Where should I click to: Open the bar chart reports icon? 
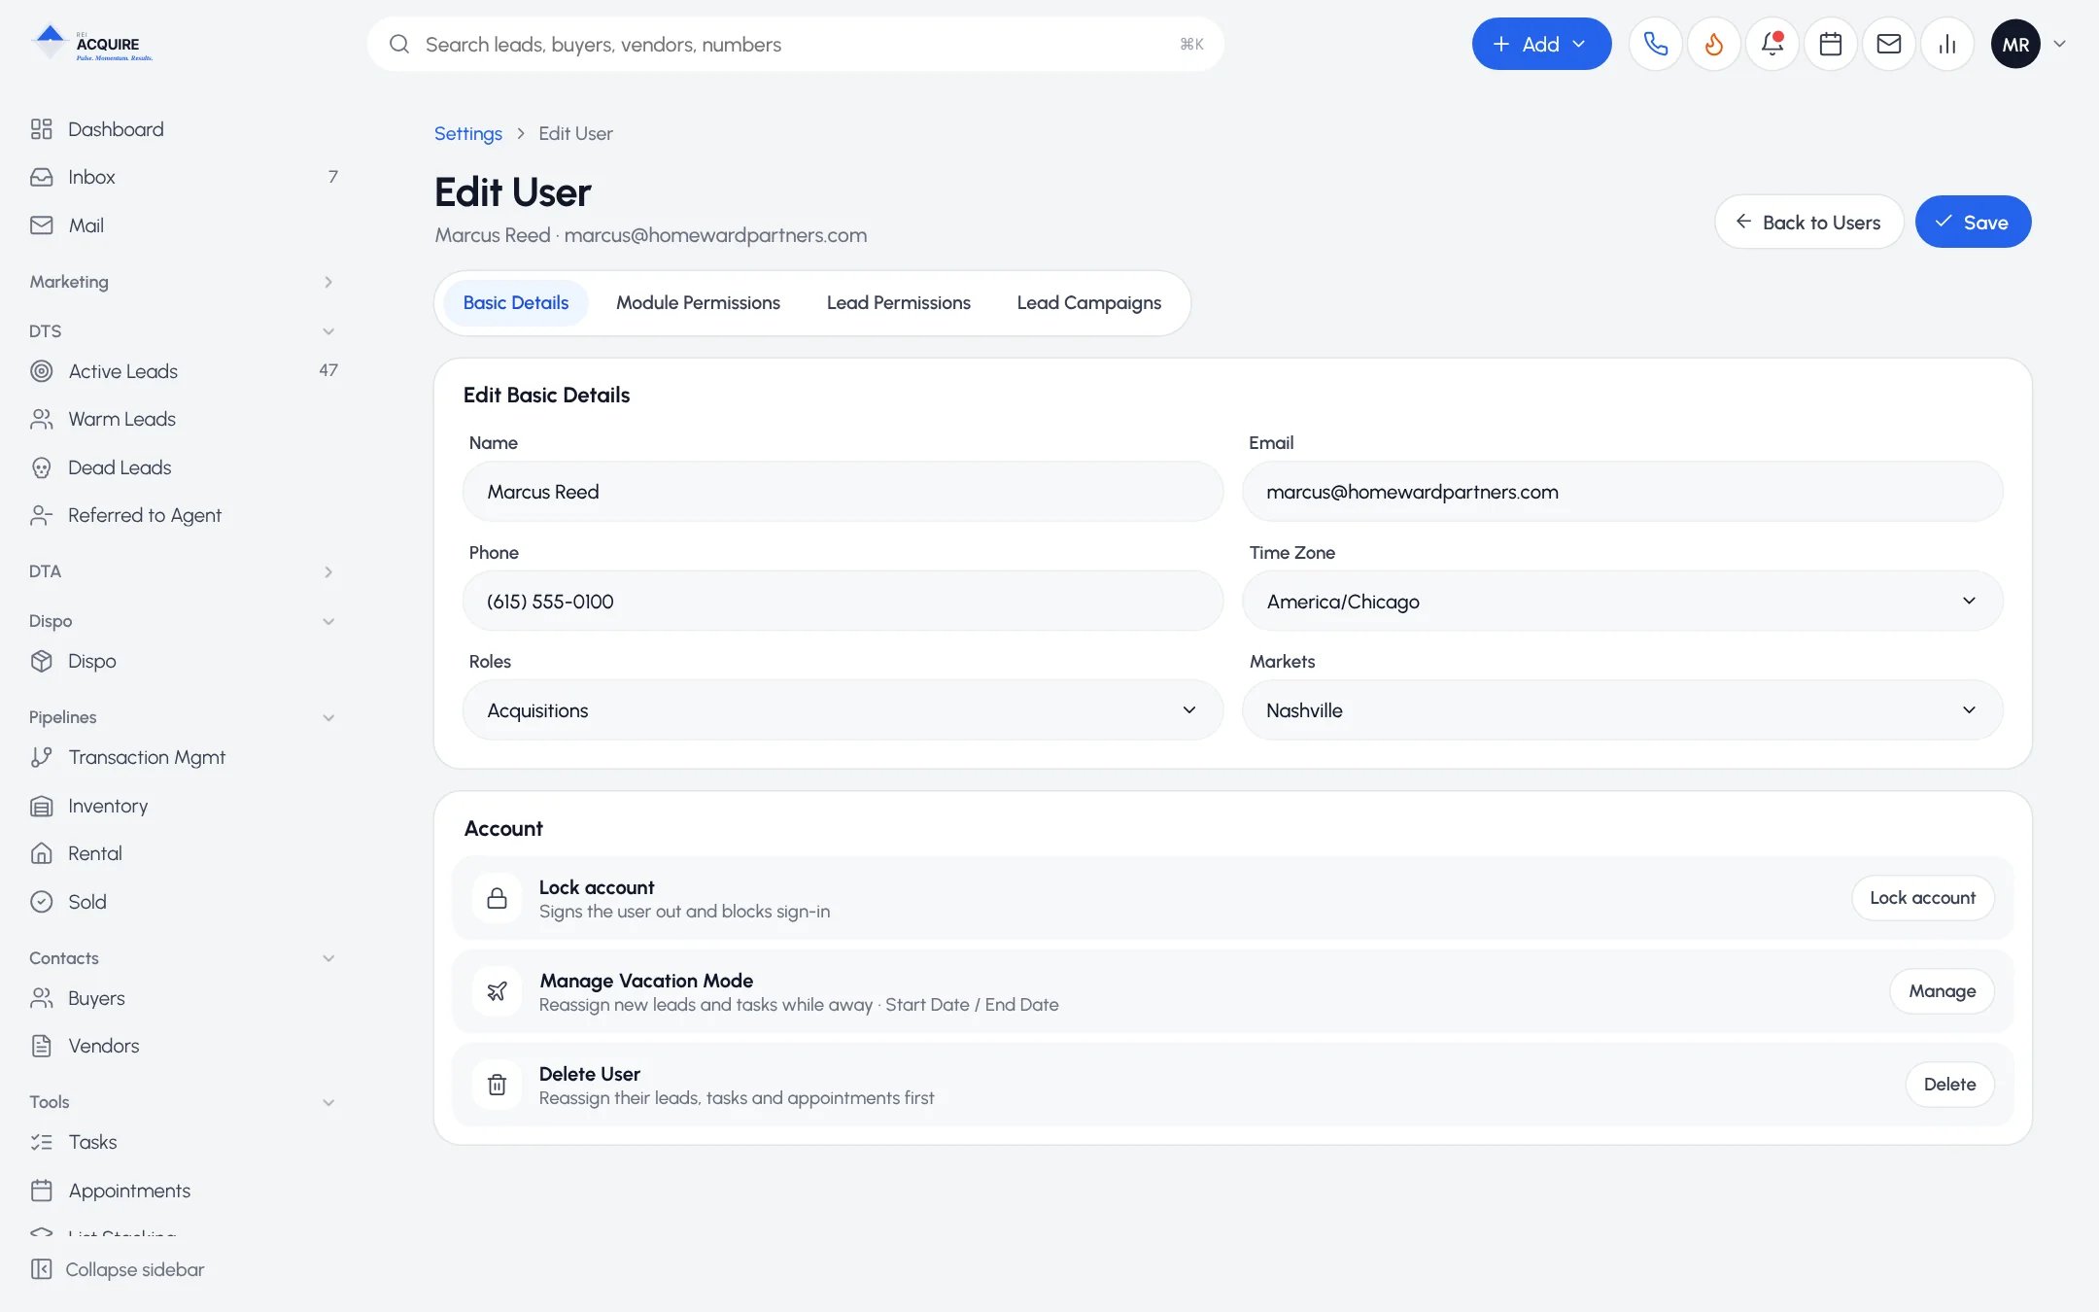point(1946,44)
